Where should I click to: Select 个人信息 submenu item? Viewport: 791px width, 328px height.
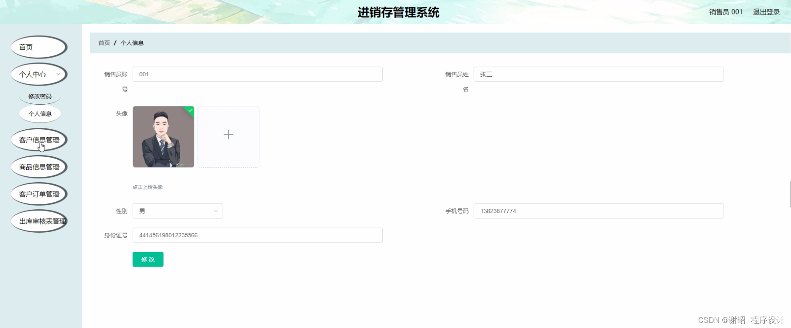pyautogui.click(x=40, y=114)
